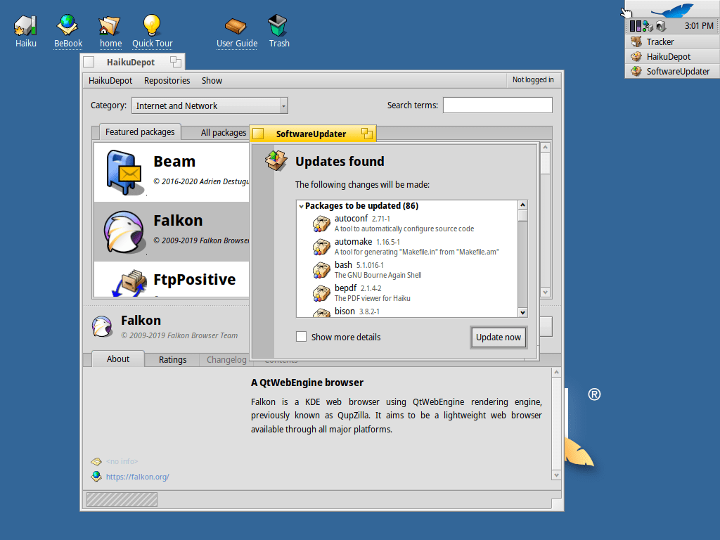Switch to Tracker in the Deskbar
Screen dimensions: 720x540
(672, 41)
